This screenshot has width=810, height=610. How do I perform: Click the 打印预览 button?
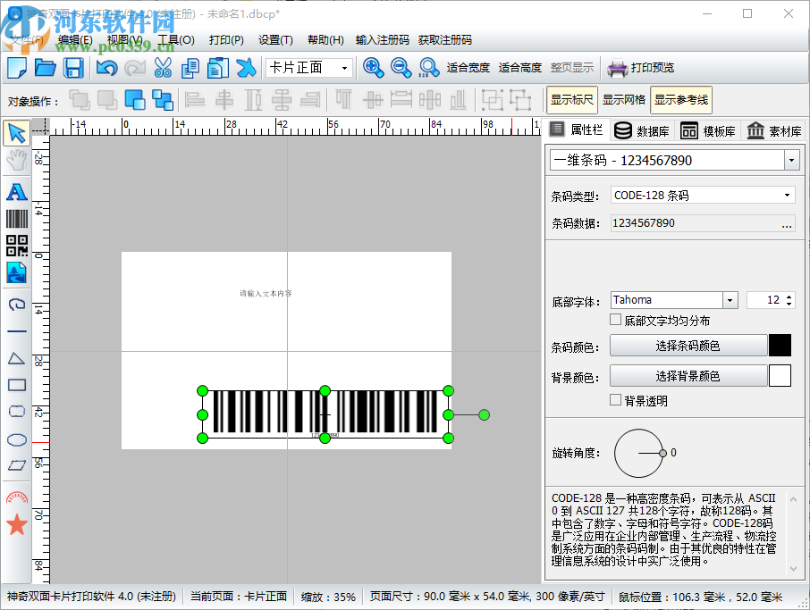641,68
